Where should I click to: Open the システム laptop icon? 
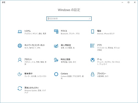20,32
